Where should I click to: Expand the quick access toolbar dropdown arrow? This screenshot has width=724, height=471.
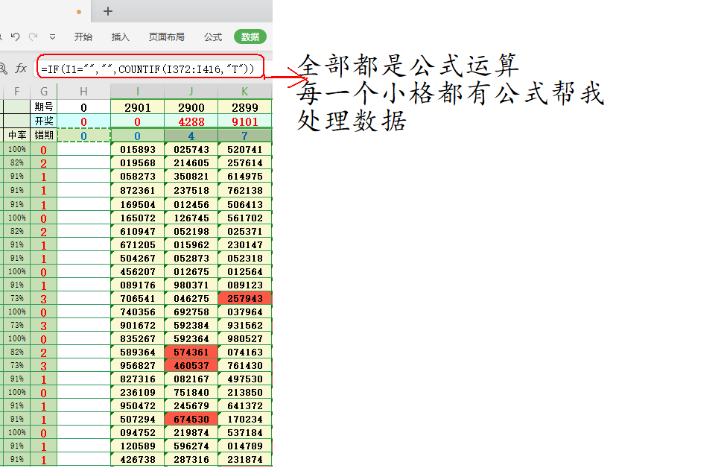(53, 37)
